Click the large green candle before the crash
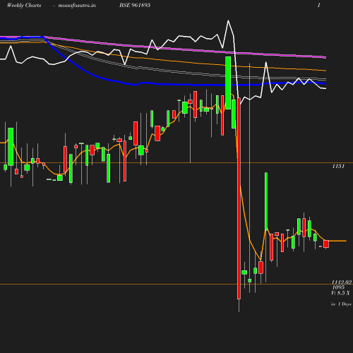This screenshot has height=353, width=353. 228,83
